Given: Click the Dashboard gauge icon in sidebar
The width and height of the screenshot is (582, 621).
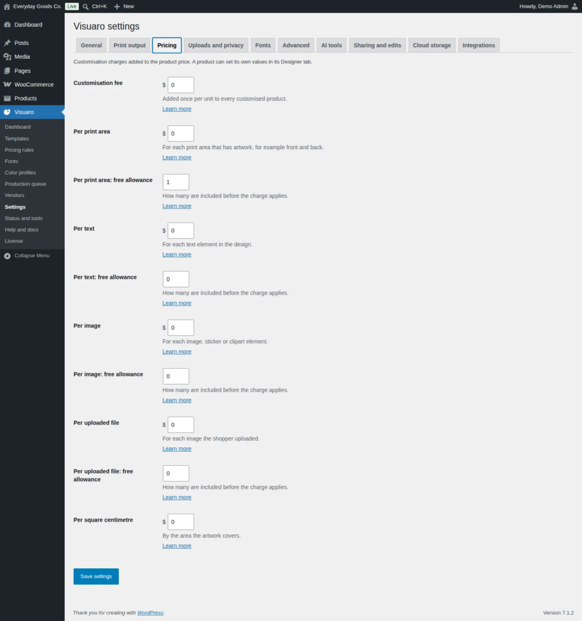Looking at the screenshot, I should [7, 24].
